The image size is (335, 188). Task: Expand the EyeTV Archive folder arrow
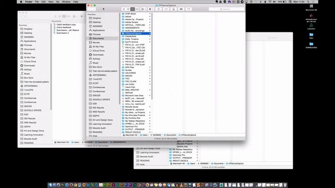150,42
